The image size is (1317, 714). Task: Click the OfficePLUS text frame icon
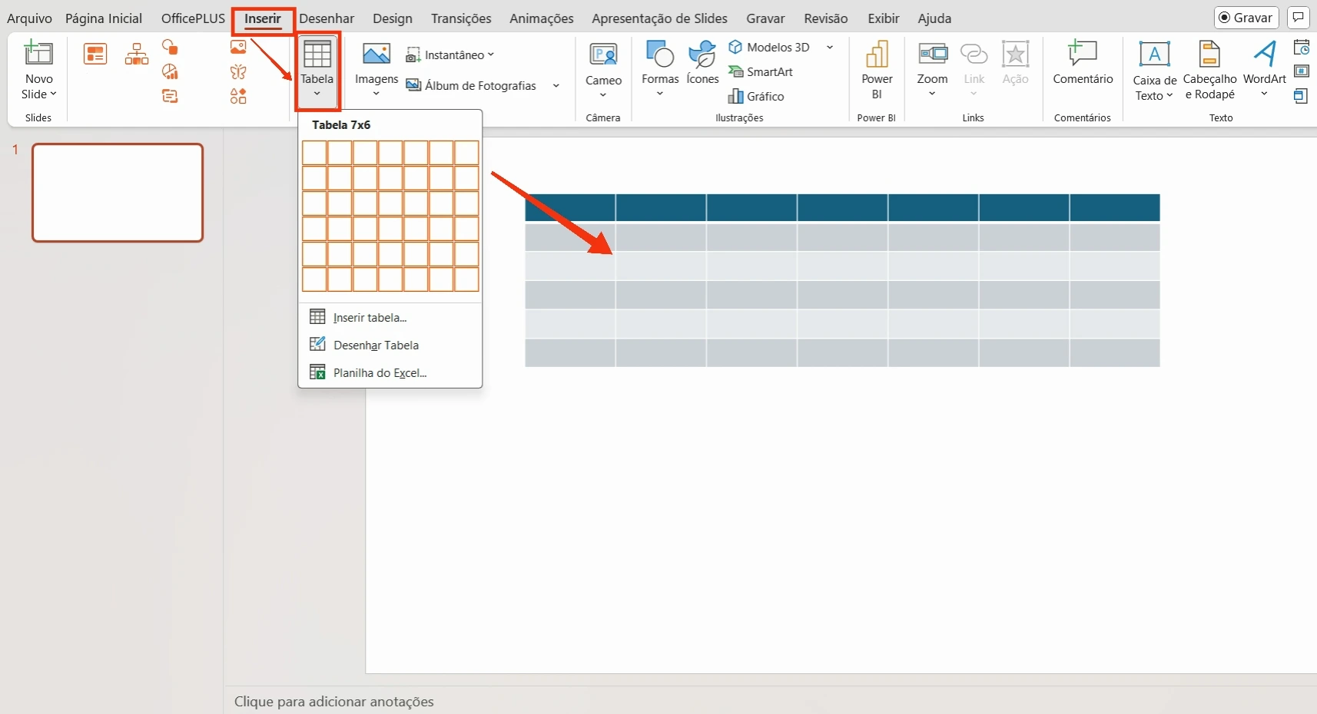(x=170, y=96)
